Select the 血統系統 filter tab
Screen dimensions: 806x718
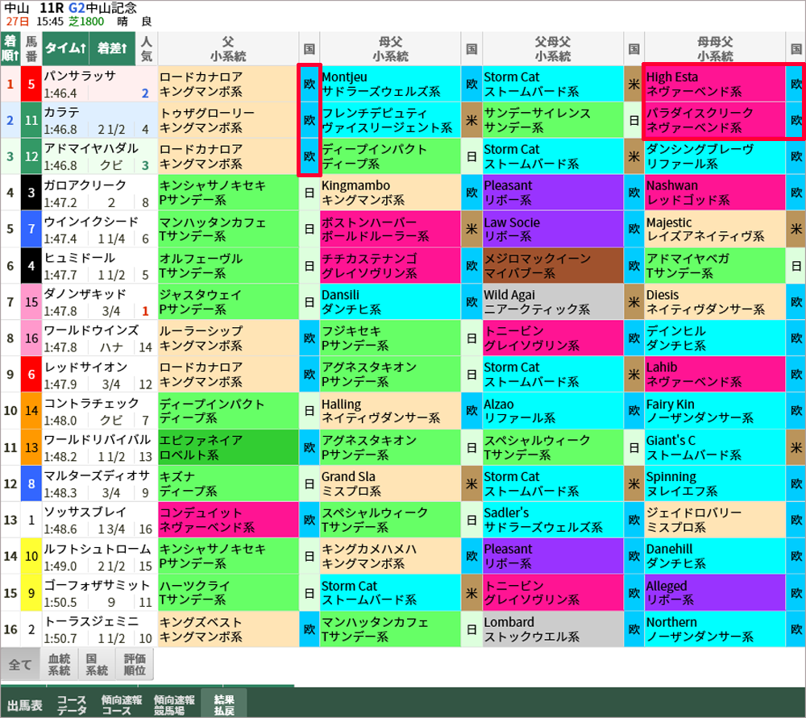pos(59,665)
